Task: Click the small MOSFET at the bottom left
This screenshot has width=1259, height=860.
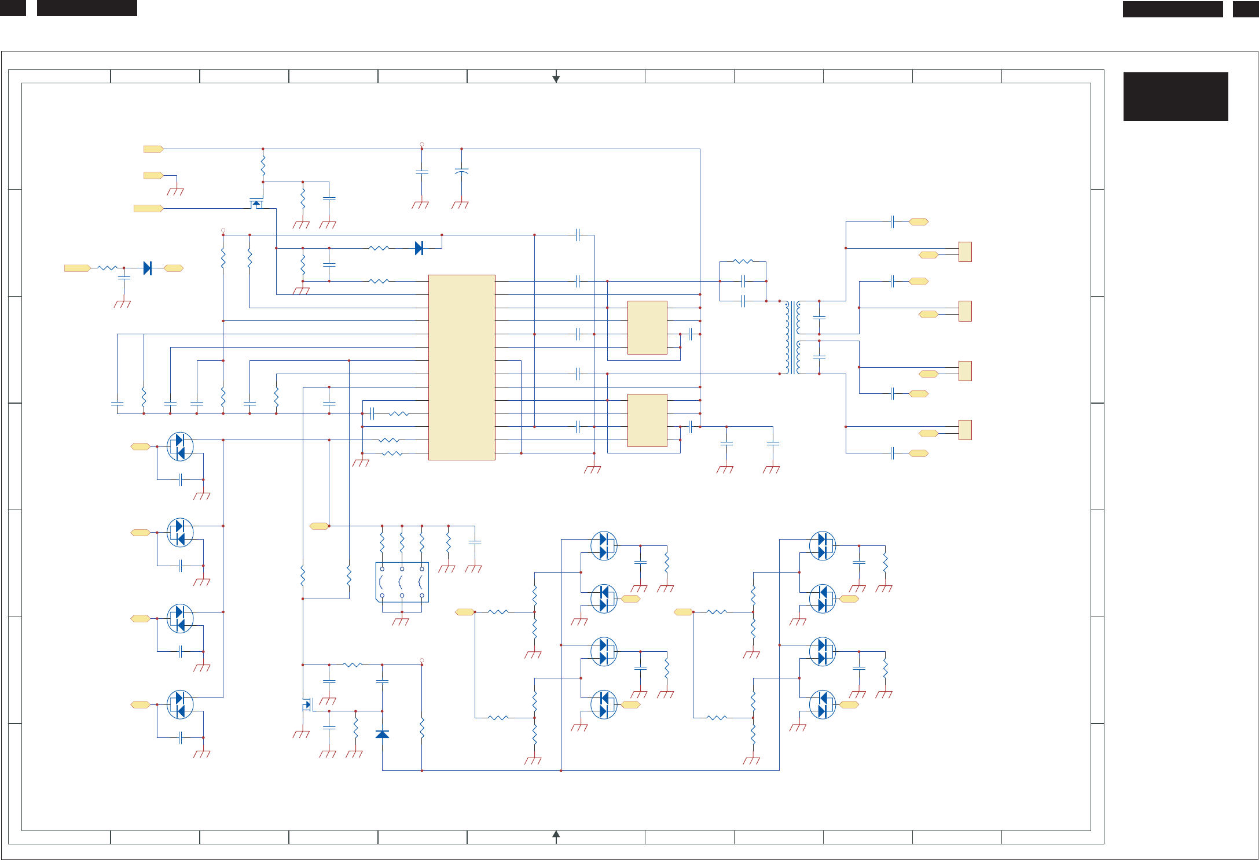Action: tap(307, 704)
